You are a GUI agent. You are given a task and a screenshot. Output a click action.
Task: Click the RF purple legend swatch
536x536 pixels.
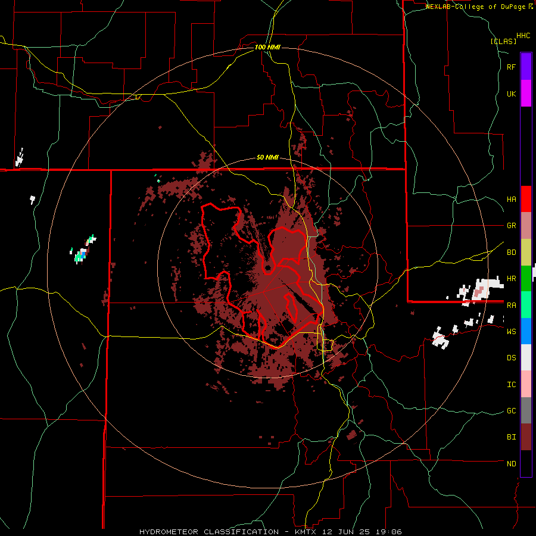pos(526,67)
